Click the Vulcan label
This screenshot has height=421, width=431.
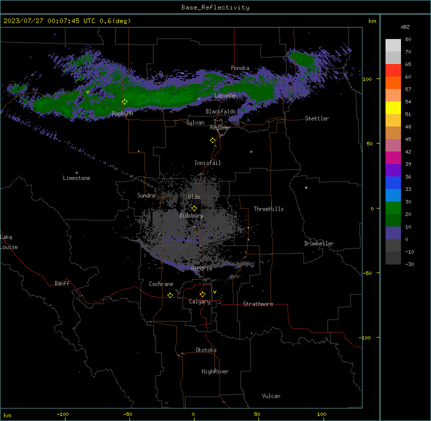(x=271, y=396)
